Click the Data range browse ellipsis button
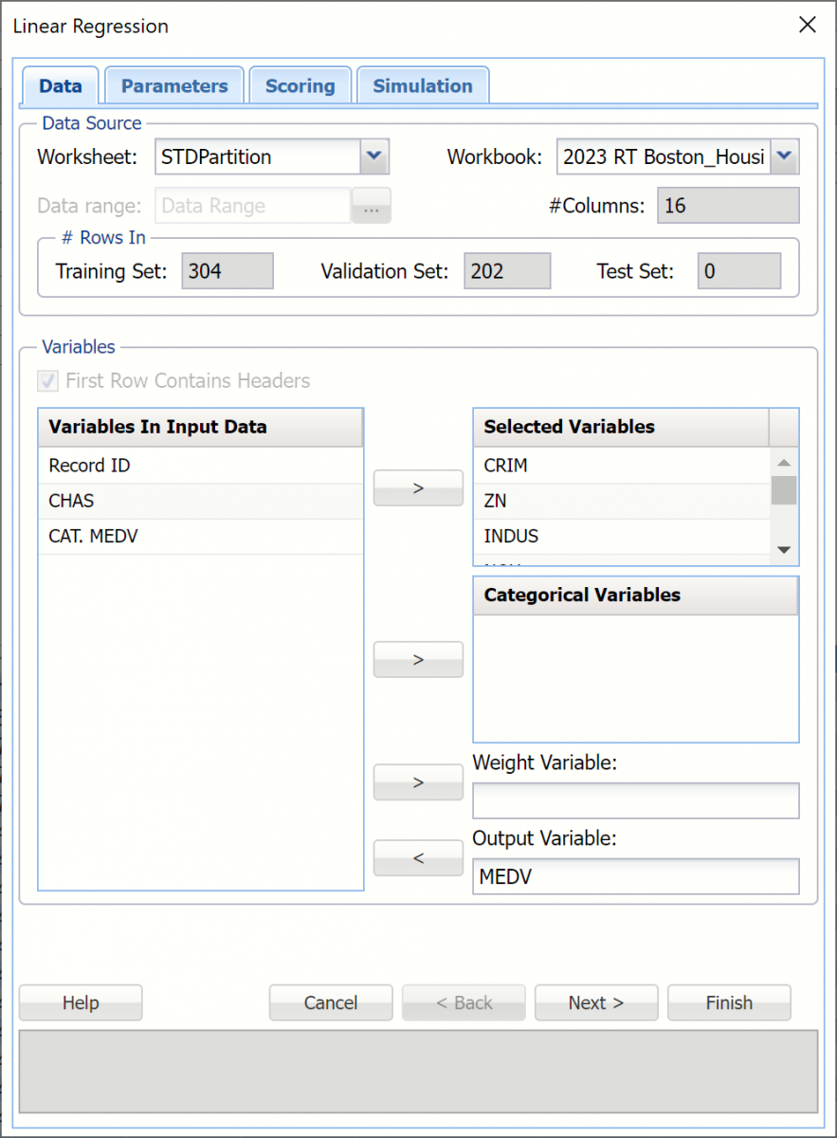This screenshot has width=837, height=1138. pyautogui.click(x=371, y=206)
